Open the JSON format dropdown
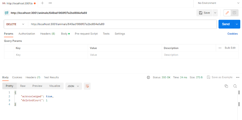Image resolution: width=242 pixels, height=120 pixels. (74, 86)
